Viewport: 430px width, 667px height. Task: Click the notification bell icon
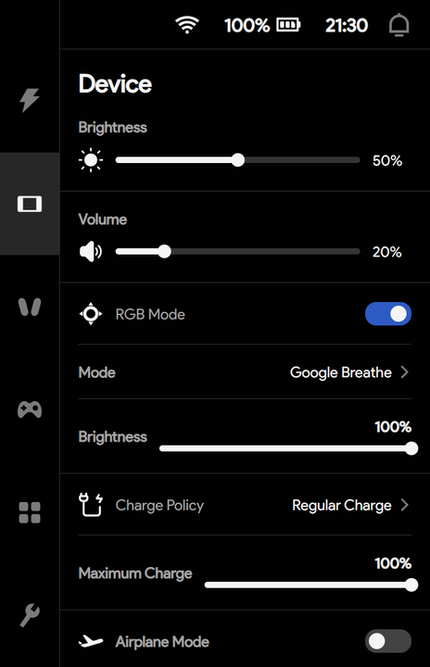[x=398, y=25]
